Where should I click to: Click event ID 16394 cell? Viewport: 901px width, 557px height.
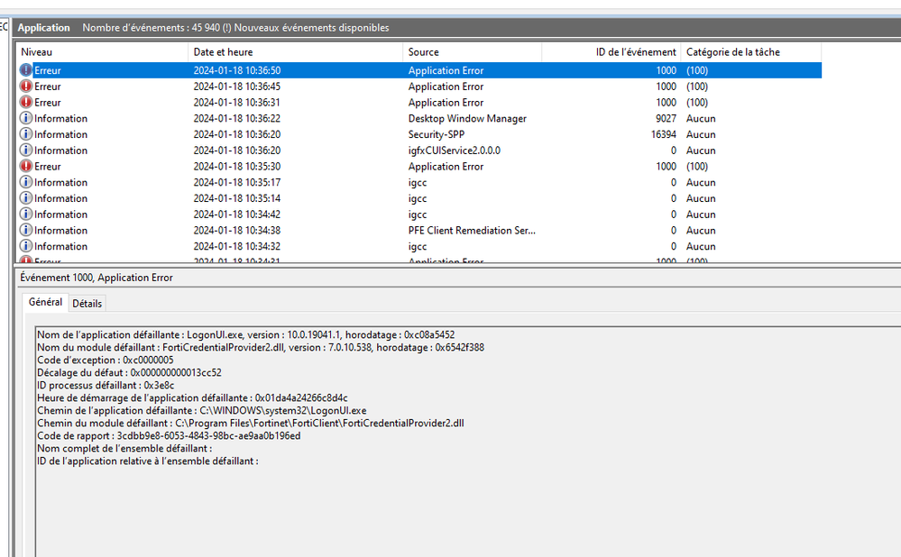(x=663, y=134)
